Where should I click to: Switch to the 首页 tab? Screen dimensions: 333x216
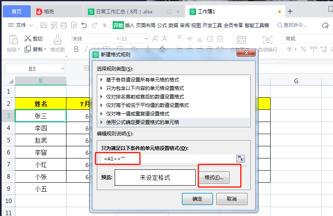coord(17,11)
